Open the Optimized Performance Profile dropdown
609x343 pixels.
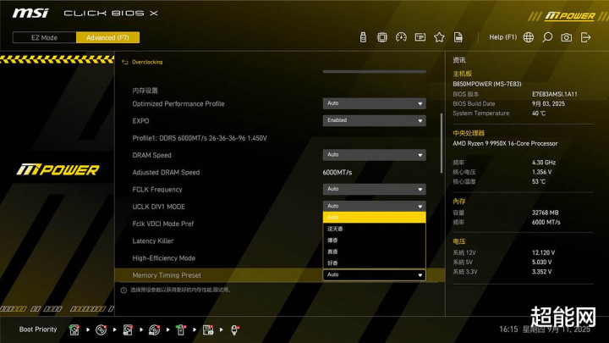tap(374, 103)
